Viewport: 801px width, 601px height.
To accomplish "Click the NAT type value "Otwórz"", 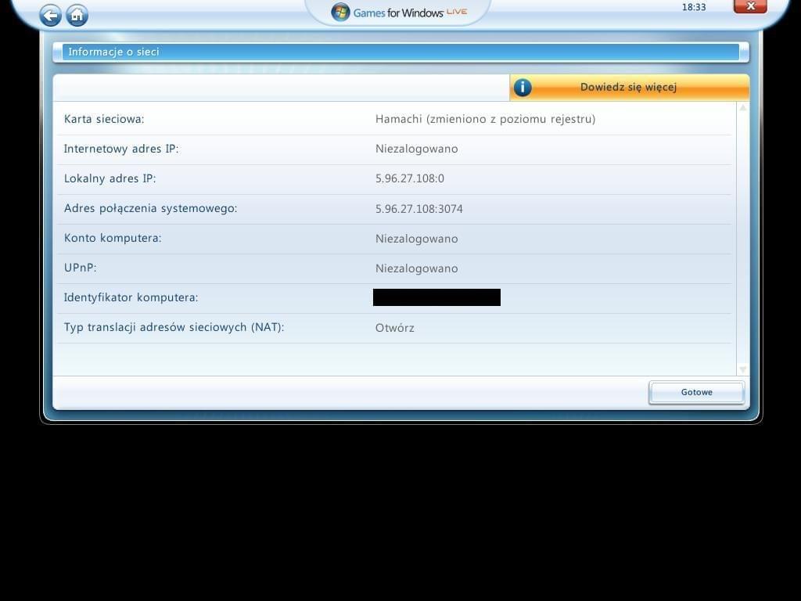I will [395, 328].
